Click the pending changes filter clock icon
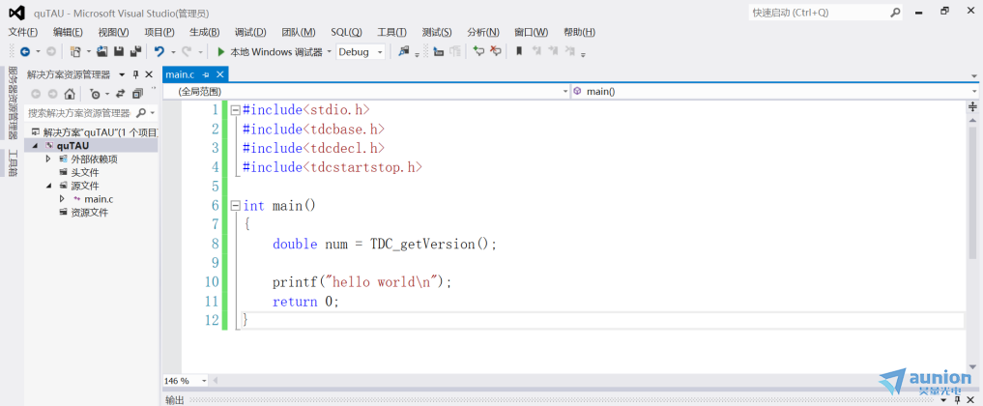983x406 pixels. (95, 94)
